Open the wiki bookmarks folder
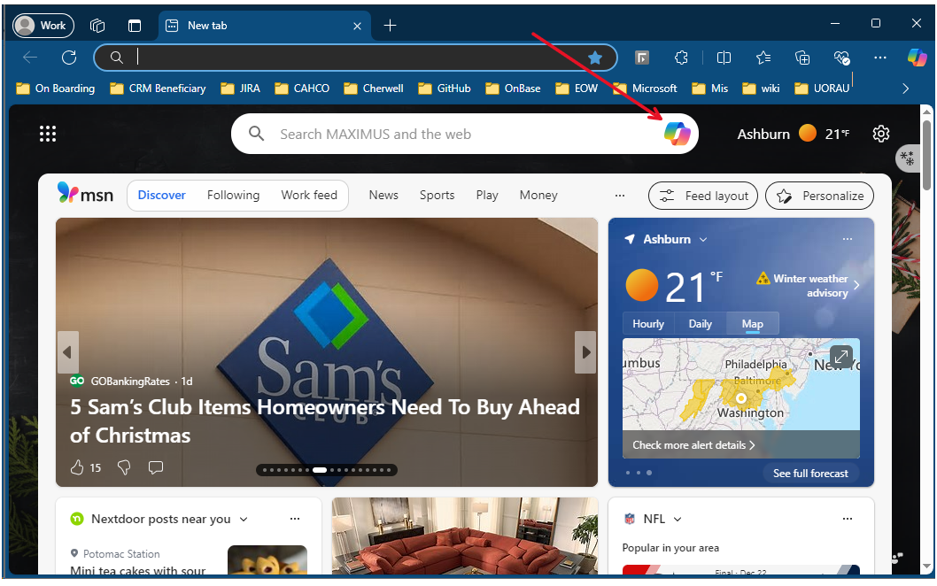The height and width of the screenshot is (586, 937). (x=761, y=89)
